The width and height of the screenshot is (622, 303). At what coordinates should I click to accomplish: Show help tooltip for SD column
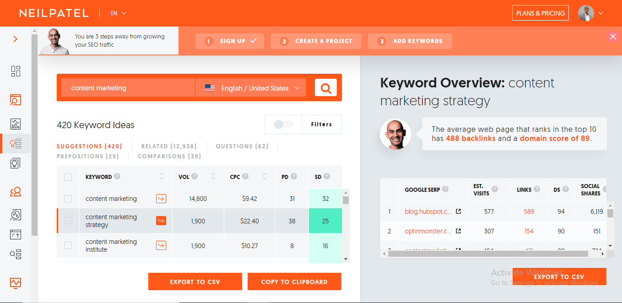[327, 177]
